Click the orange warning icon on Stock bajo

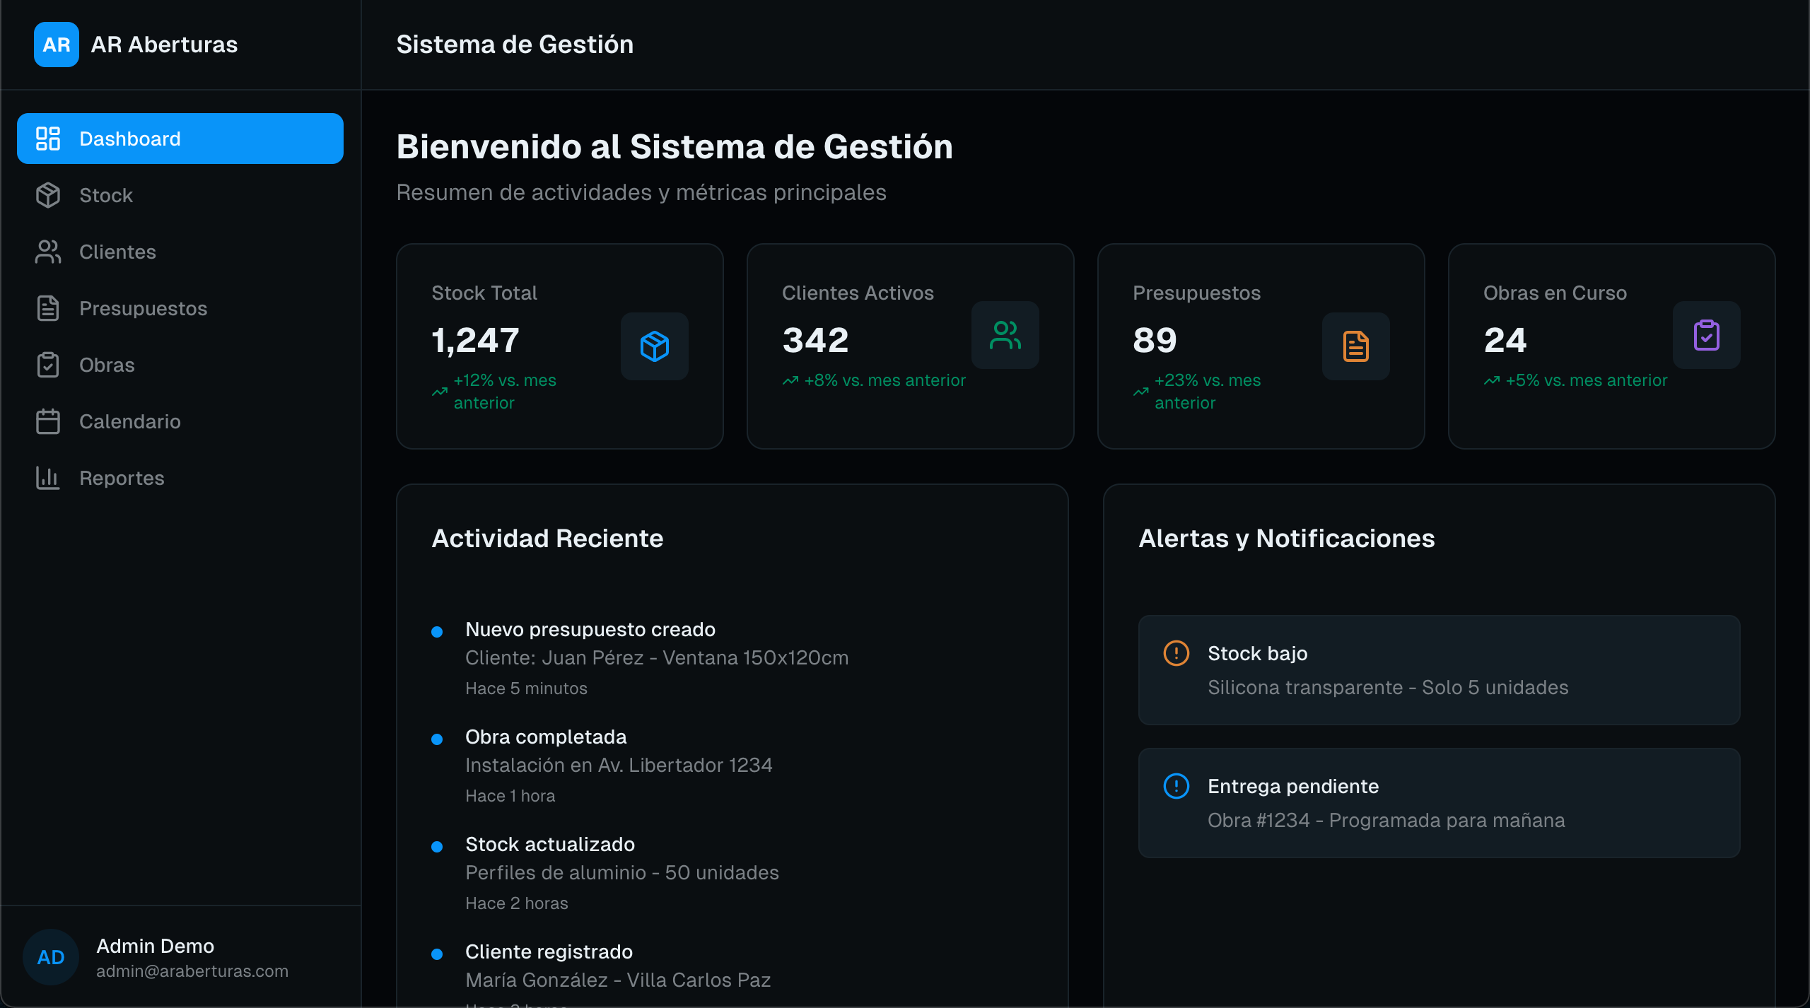point(1176,653)
